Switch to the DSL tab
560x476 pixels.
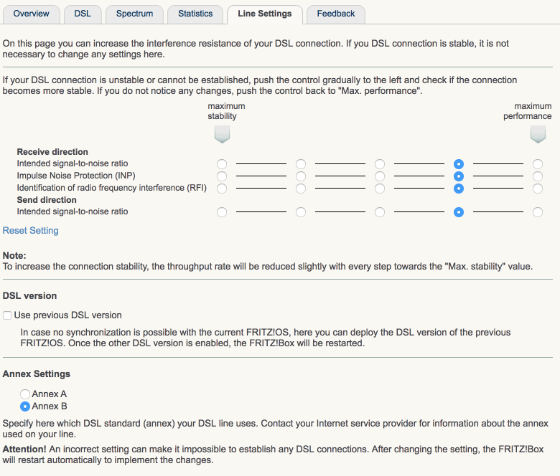[83, 14]
